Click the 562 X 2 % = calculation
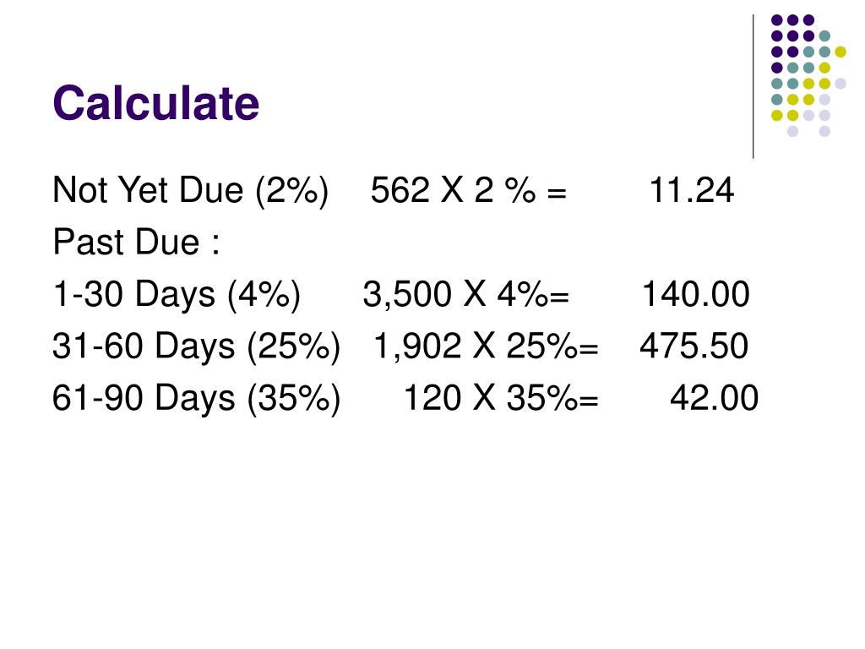 click(x=468, y=190)
